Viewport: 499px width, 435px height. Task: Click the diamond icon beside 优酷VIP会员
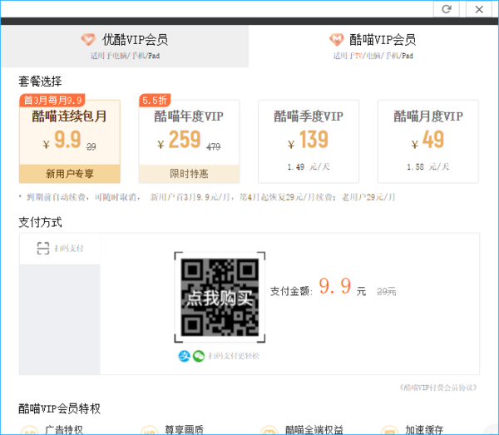coord(88,39)
